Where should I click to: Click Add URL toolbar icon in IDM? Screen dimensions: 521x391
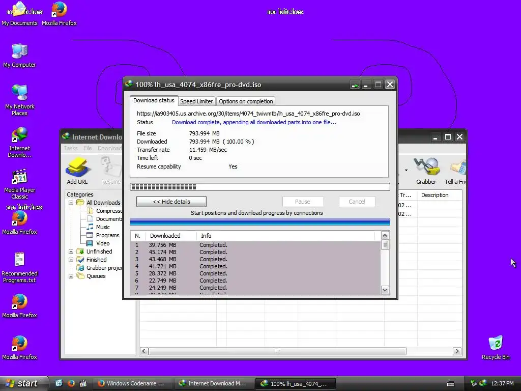pyautogui.click(x=77, y=171)
